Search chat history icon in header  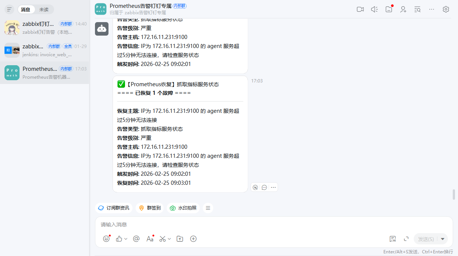pyautogui.click(x=417, y=9)
